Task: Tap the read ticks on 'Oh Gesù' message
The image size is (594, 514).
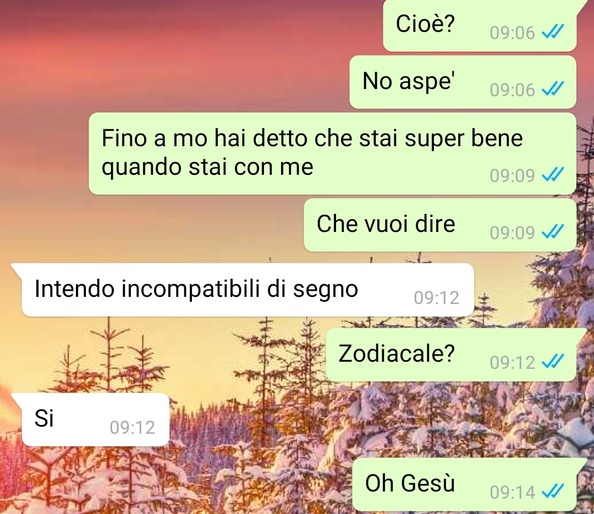Action: coord(553,491)
